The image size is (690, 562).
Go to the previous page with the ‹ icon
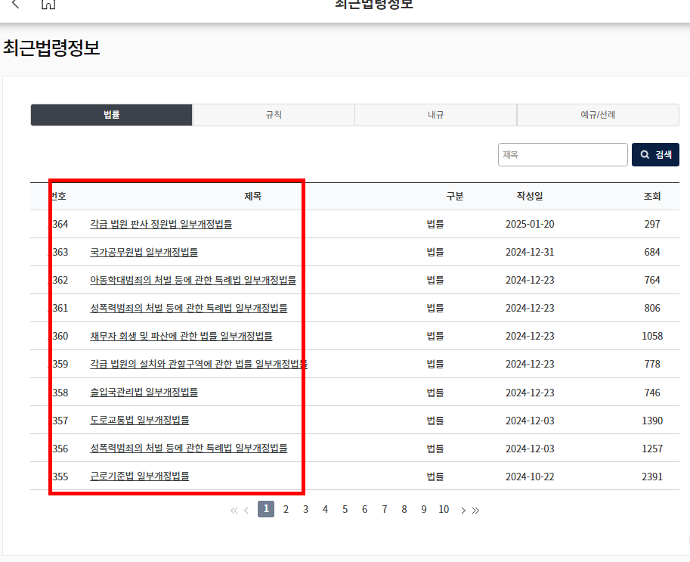coord(245,509)
